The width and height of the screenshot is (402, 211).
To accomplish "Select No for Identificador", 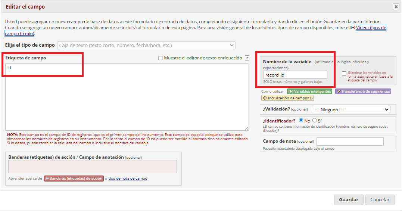I will [301, 121].
